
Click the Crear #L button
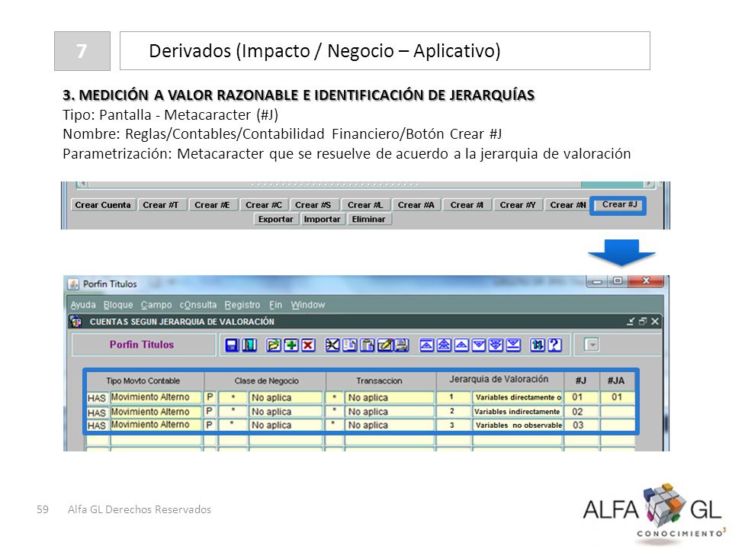[x=365, y=205]
